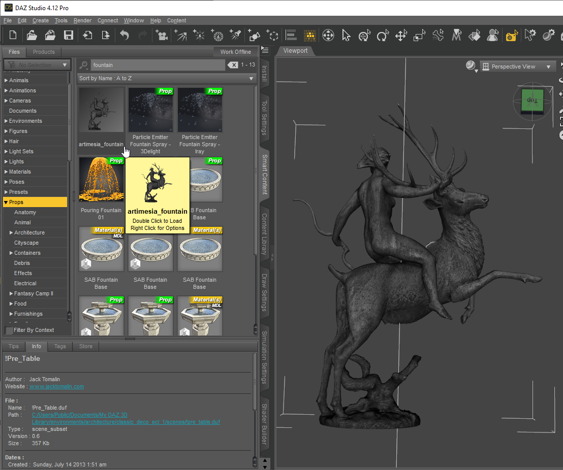Click the Work Offline button
Image resolution: width=563 pixels, height=470 pixels.
pos(235,52)
